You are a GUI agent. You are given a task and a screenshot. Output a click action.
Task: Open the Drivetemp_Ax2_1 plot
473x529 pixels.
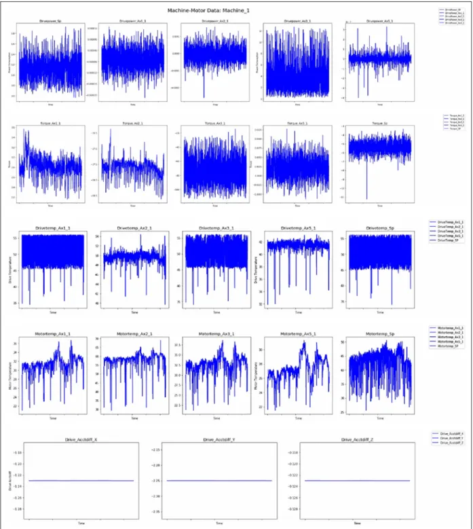pyautogui.click(x=134, y=270)
